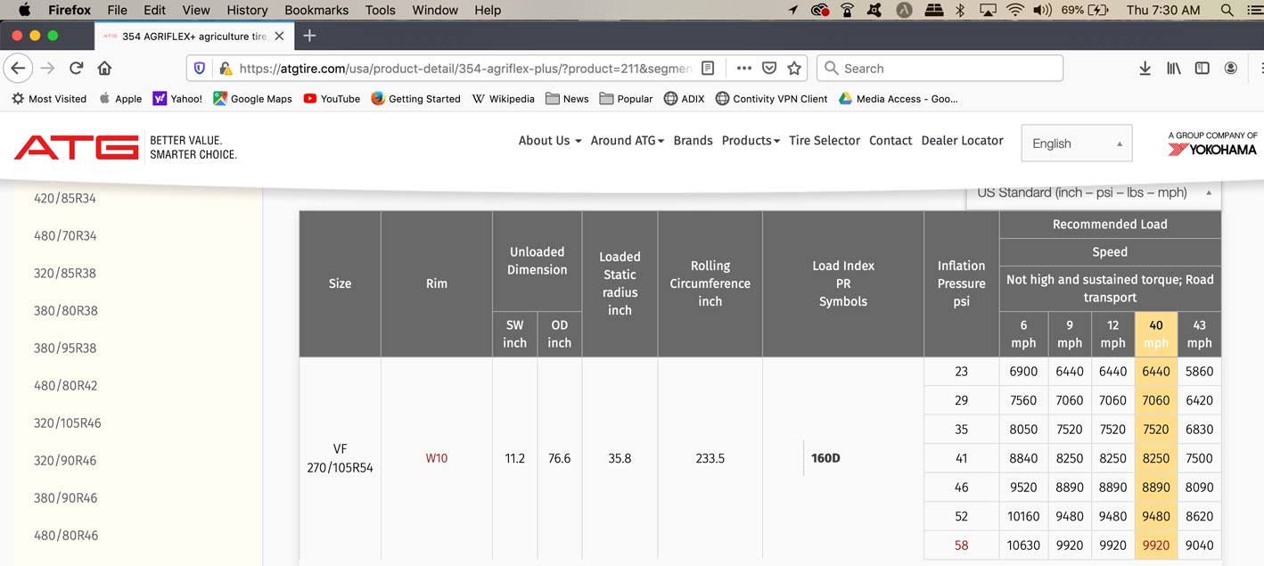
Task: Open the YouTube bookmark
Action: click(332, 99)
